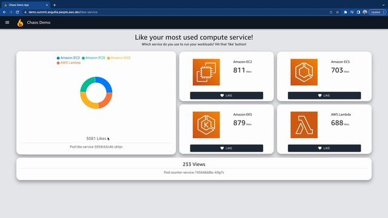Toggle Amazon EC2 in the chart legend

point(69,58)
